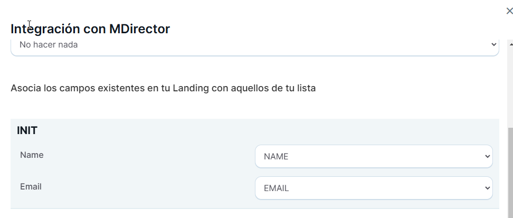The image size is (513, 218).
Task: Click the "No hacer nada" selected text
Action: pyautogui.click(x=49, y=45)
